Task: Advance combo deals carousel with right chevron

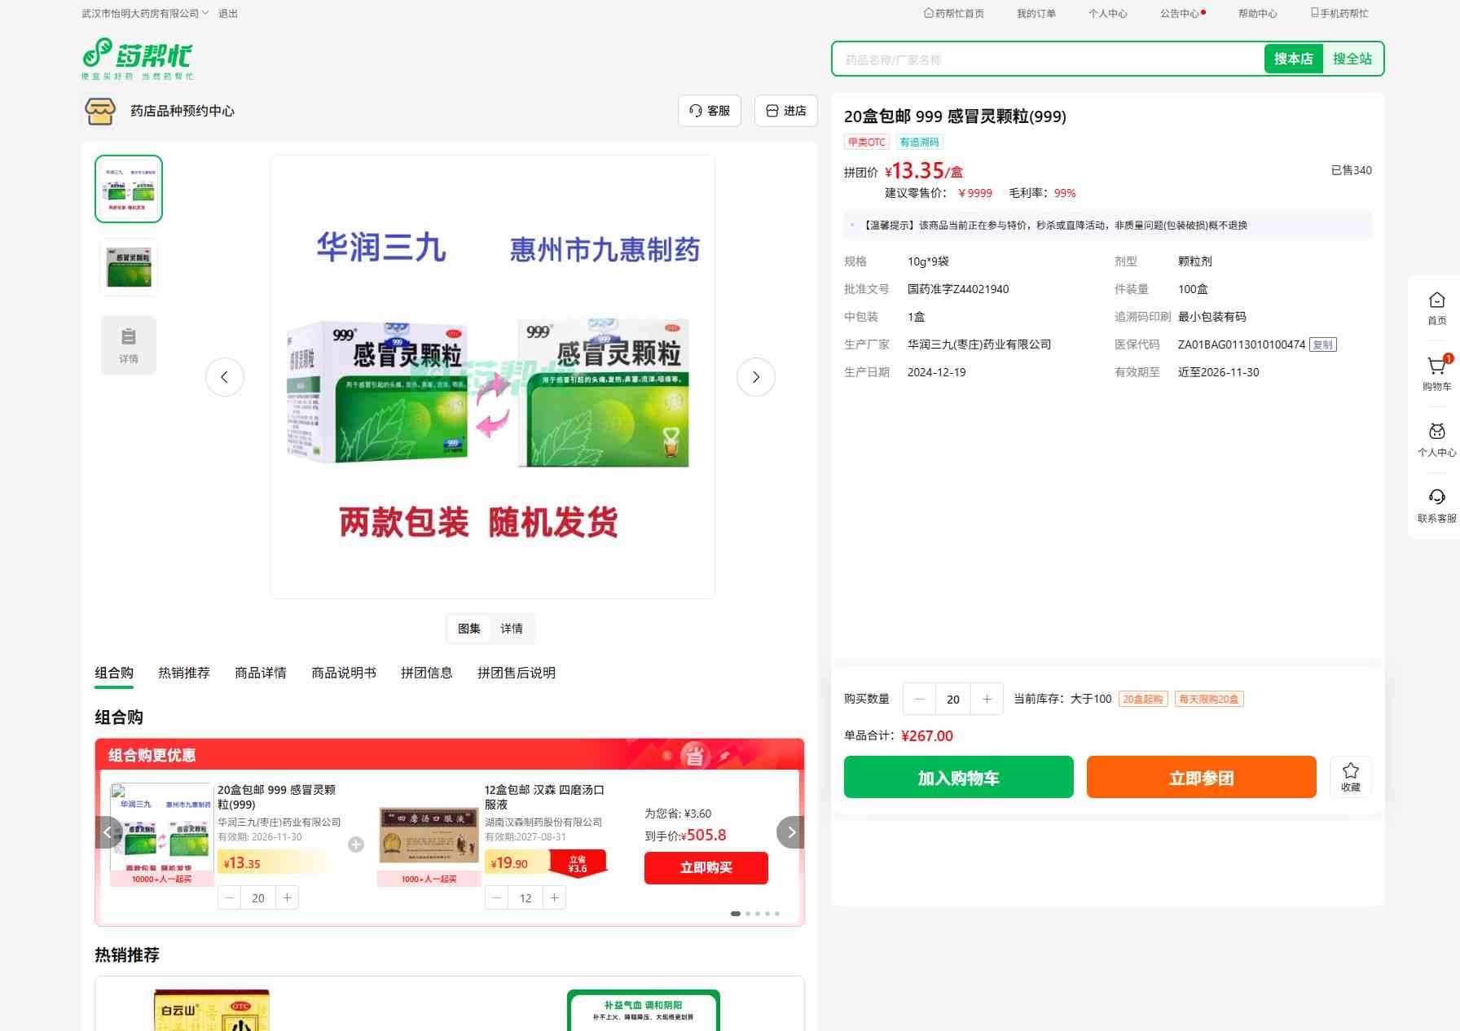Action: pyautogui.click(x=790, y=832)
